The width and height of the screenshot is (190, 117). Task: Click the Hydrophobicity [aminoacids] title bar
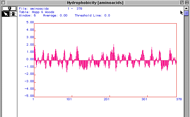[x=95, y=3]
